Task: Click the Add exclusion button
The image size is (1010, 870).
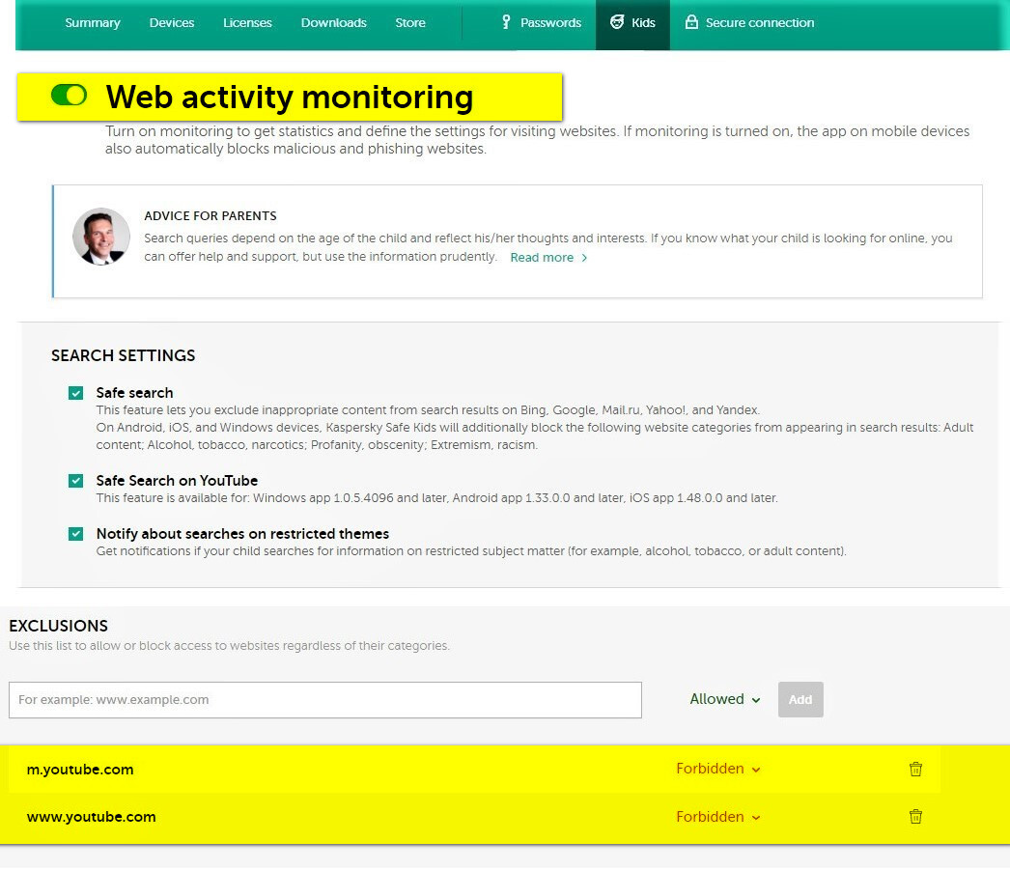Action: [x=800, y=699]
